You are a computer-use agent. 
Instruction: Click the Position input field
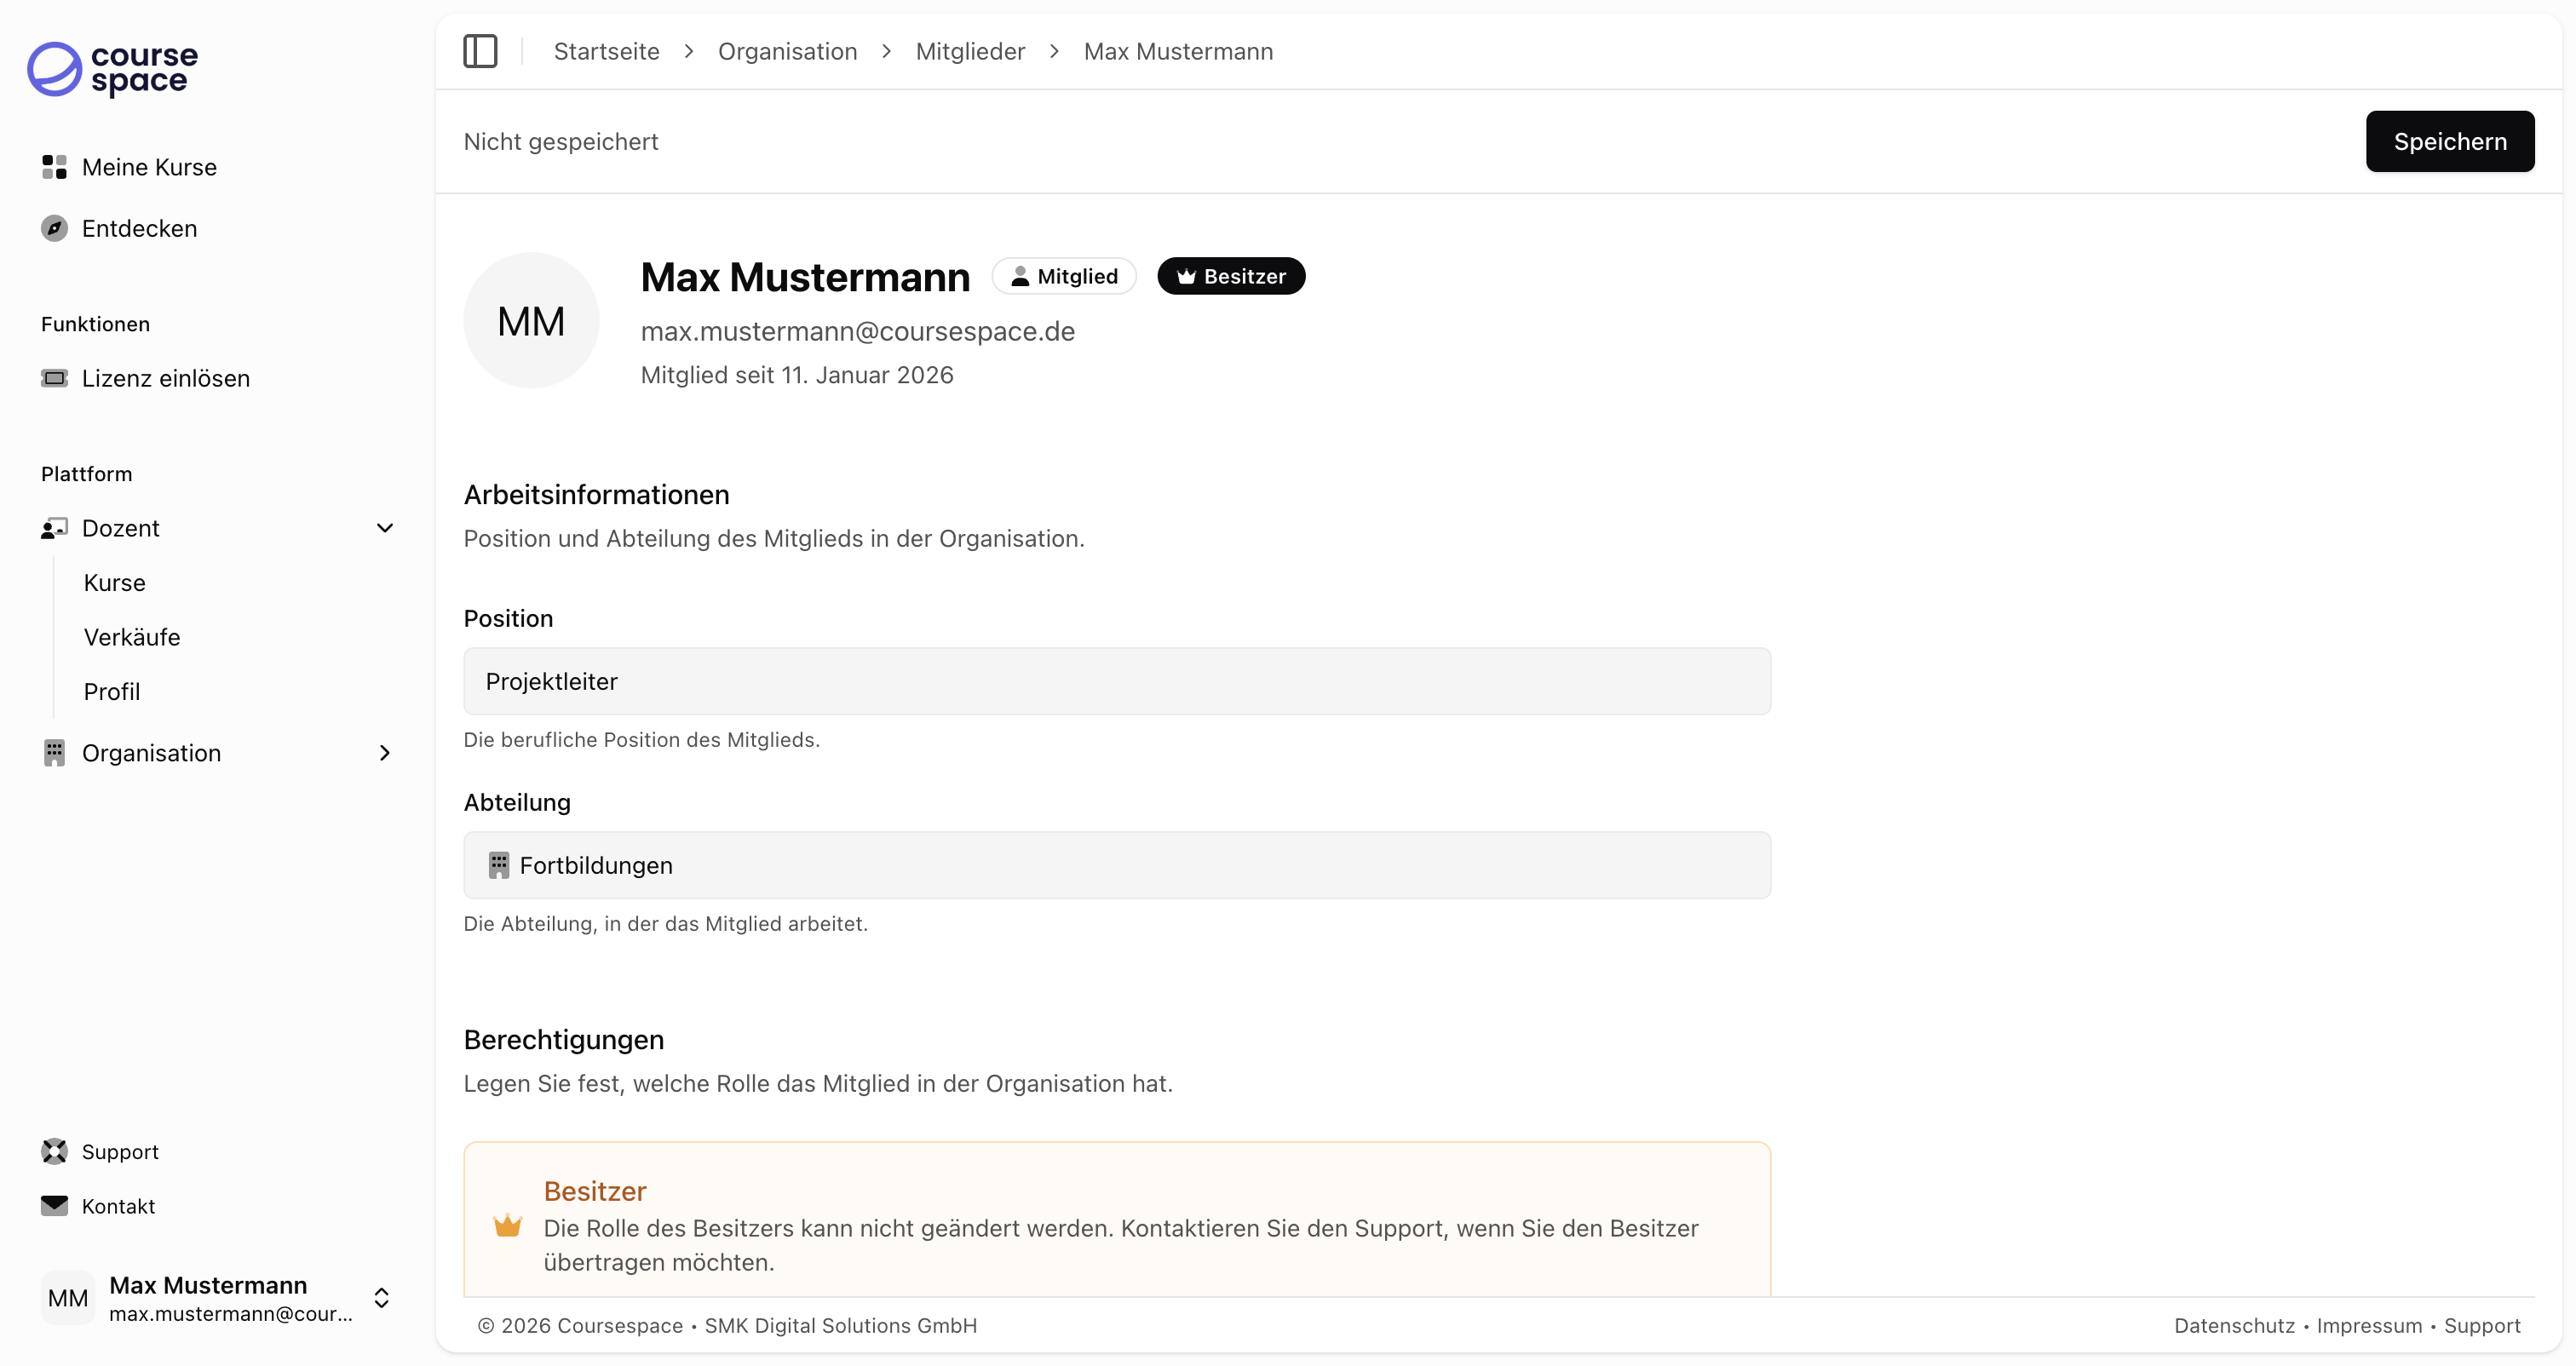pos(1116,681)
